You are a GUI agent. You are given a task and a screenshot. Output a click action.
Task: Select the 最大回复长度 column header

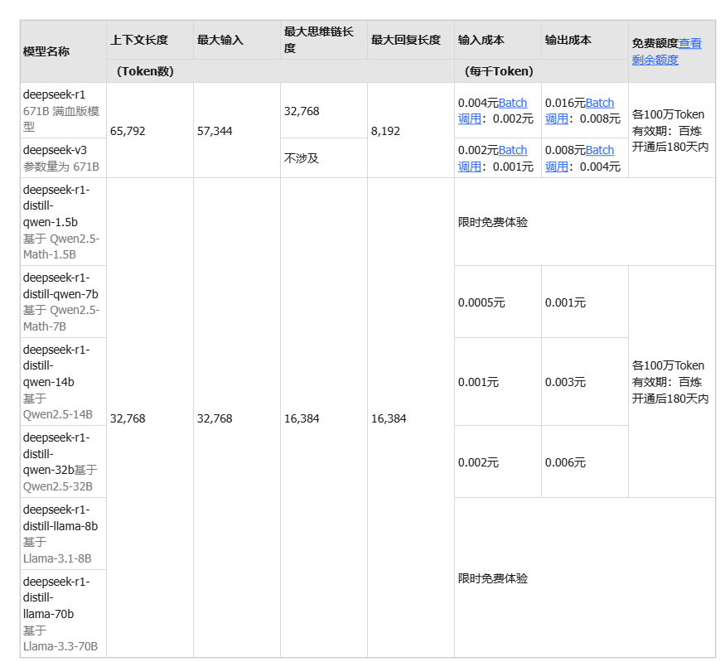[x=411, y=40]
